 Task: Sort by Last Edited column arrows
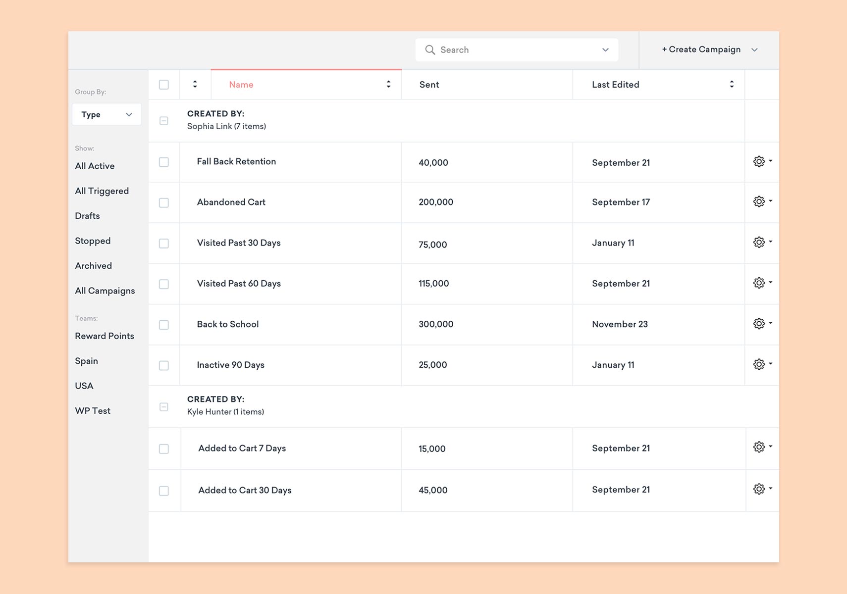[x=731, y=85]
